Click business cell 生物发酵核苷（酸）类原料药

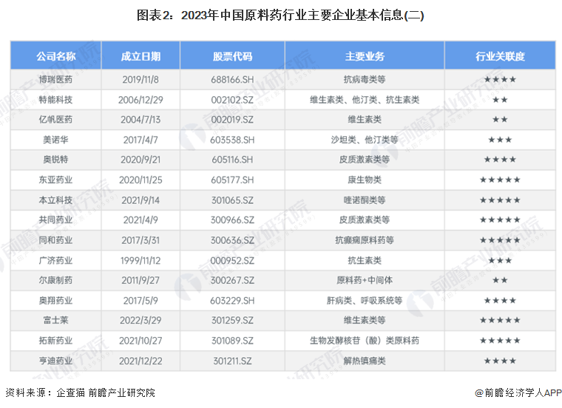[365, 340]
